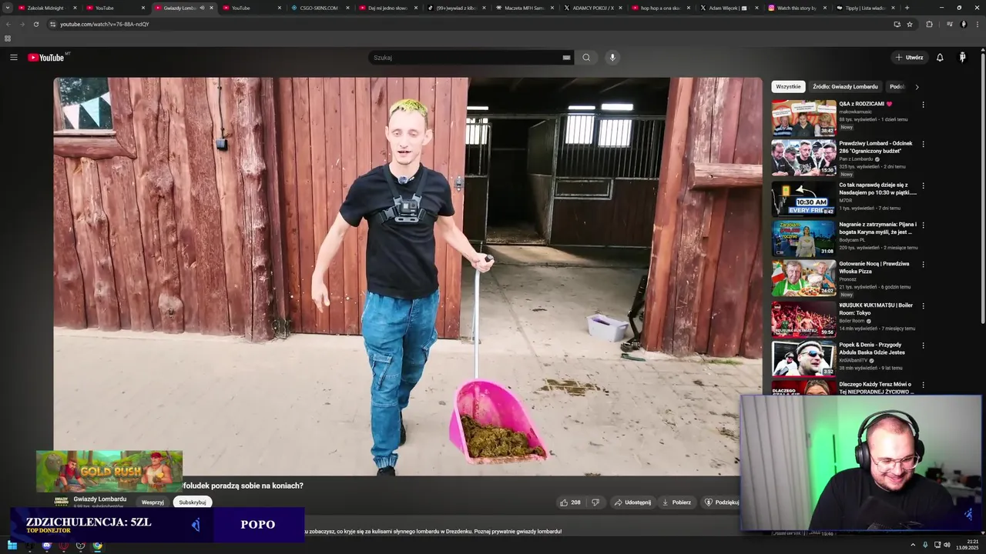The image size is (986, 554).
Task: Start voice search with the microphone icon
Action: (612, 58)
